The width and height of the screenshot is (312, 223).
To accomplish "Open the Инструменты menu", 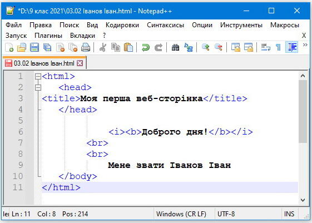I will pyautogui.click(x=241, y=25).
